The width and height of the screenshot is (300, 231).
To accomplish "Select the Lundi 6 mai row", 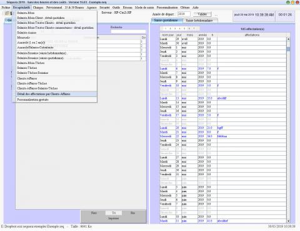I will tap(223, 69).
